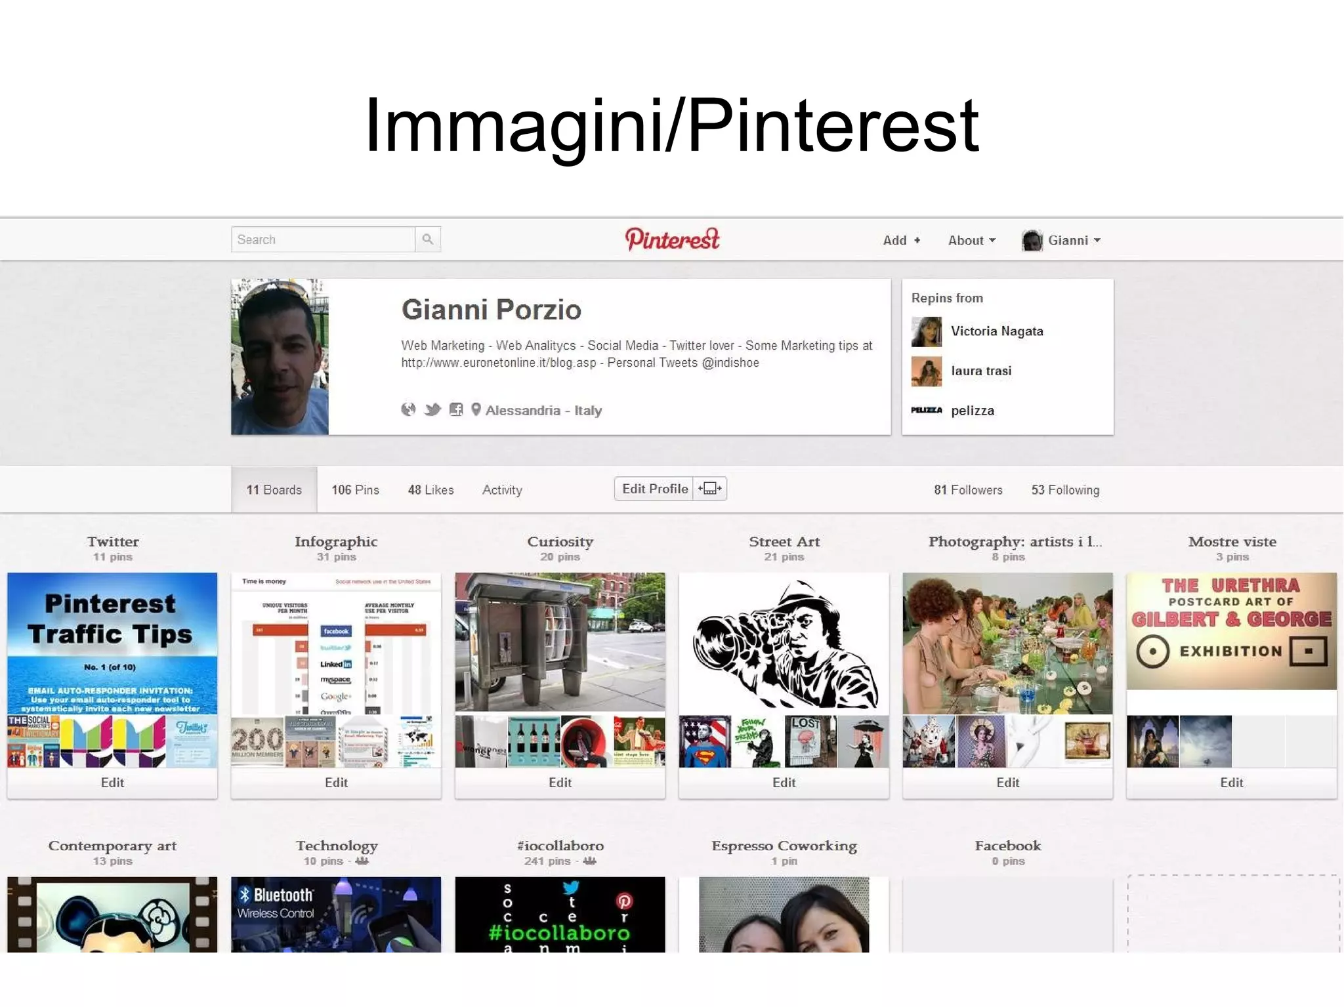The width and height of the screenshot is (1344, 1007).
Task: Click Edit under the Twitter board
Action: [112, 783]
